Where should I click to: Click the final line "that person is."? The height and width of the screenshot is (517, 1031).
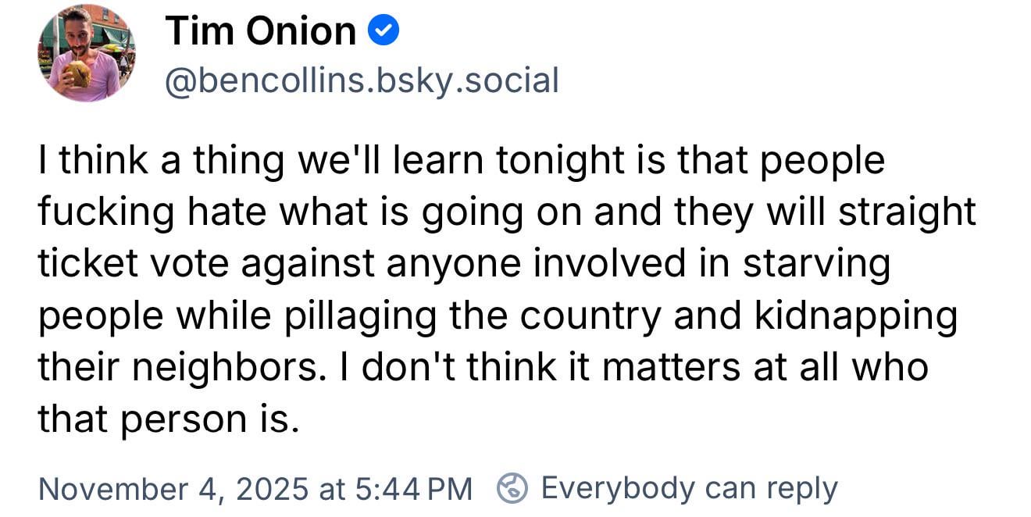click(x=169, y=420)
